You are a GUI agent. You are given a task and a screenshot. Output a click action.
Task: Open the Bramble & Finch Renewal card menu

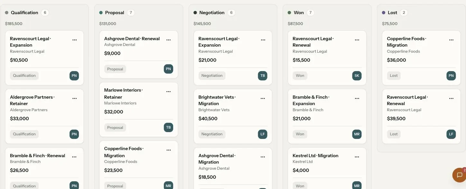[74, 157]
